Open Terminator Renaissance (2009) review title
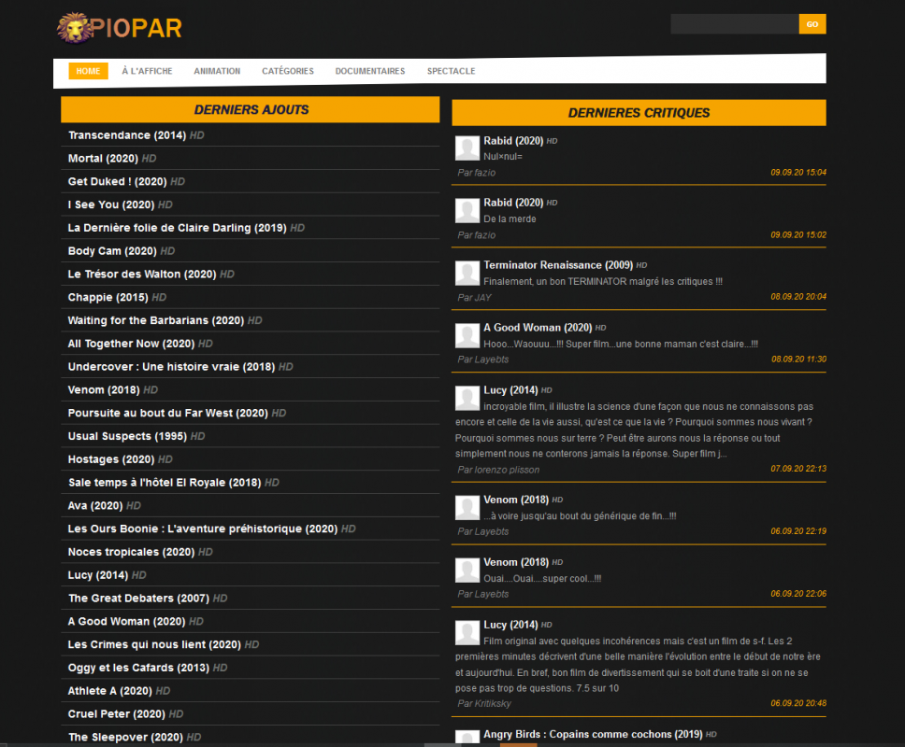This screenshot has height=747, width=905. tap(558, 265)
